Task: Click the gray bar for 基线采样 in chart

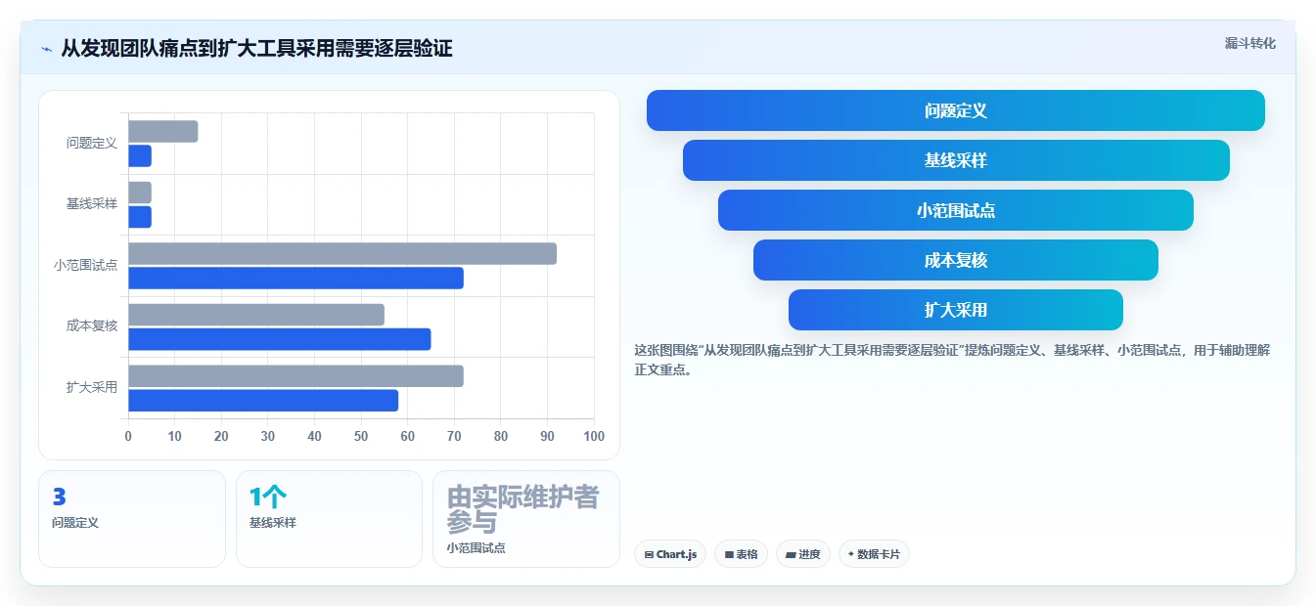Action: pyautogui.click(x=140, y=193)
